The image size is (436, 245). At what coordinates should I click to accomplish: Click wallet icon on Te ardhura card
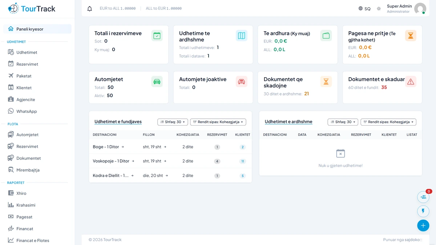point(326,36)
